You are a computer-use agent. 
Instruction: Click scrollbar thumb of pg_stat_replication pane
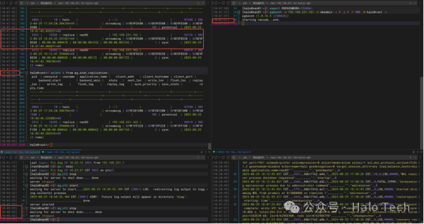[x=209, y=146]
